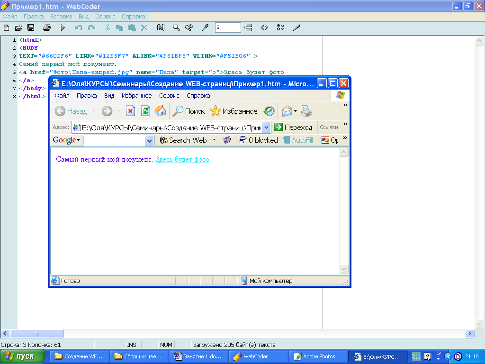Viewport: 485px width, 364px height.
Task: Open Вставка menu in WebCoder
Action: (61, 17)
